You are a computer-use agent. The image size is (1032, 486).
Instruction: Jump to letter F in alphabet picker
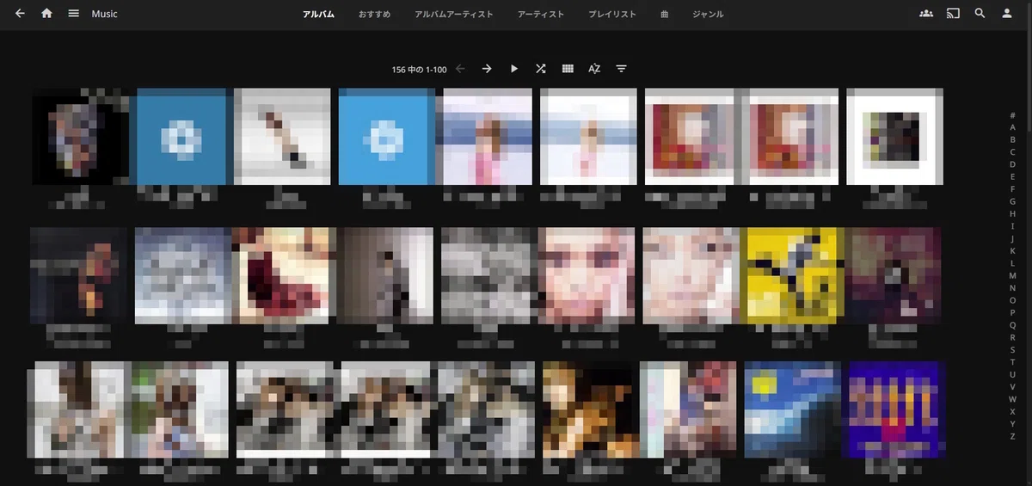click(x=1013, y=189)
